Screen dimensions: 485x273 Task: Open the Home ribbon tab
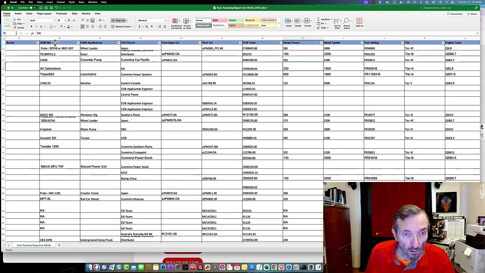[7, 14]
